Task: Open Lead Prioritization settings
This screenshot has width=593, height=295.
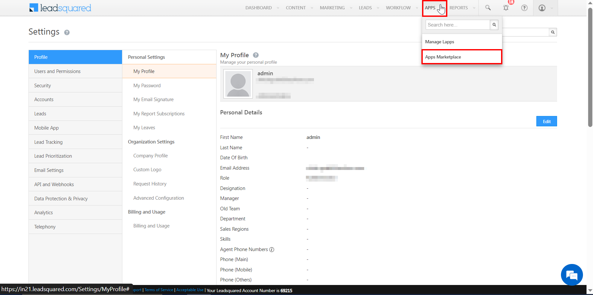Action: point(75,156)
